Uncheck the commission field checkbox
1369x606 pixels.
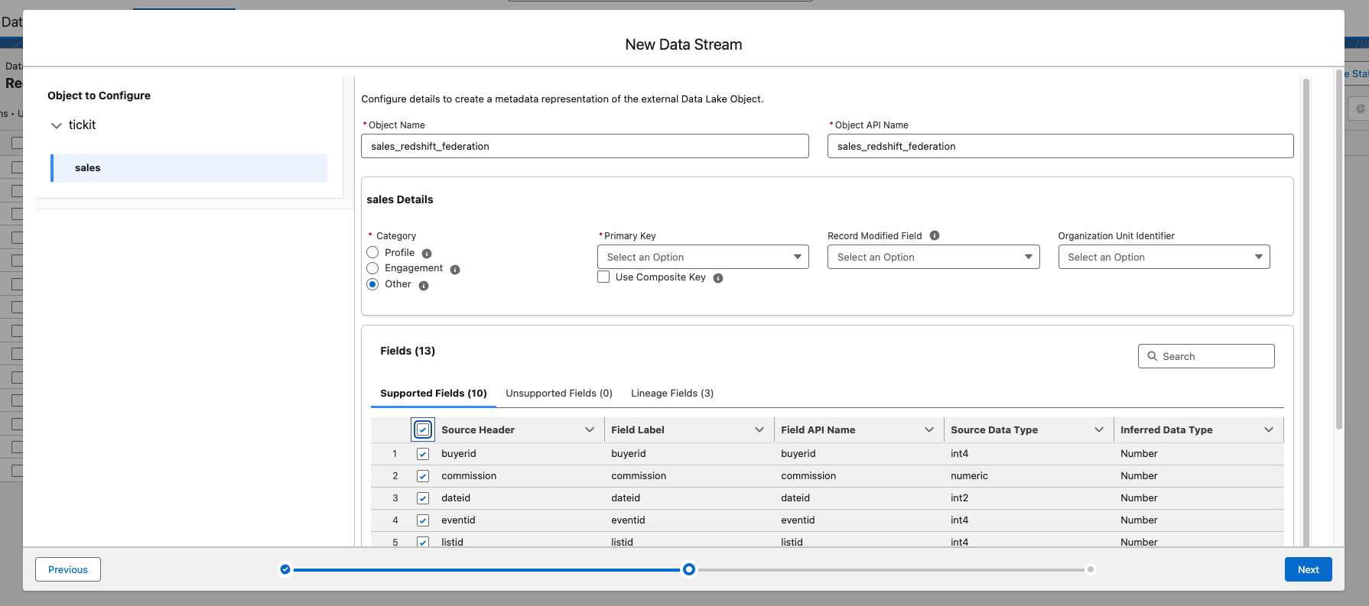point(423,476)
